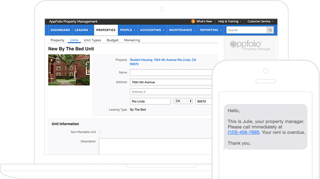The image size is (320, 179).
Task: Tap the phone number link in message
Action: [x=244, y=132]
